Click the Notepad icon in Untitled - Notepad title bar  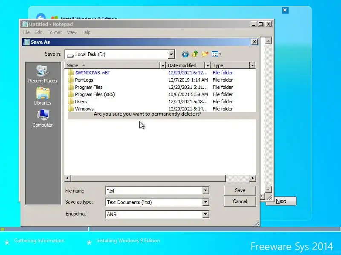click(x=25, y=24)
